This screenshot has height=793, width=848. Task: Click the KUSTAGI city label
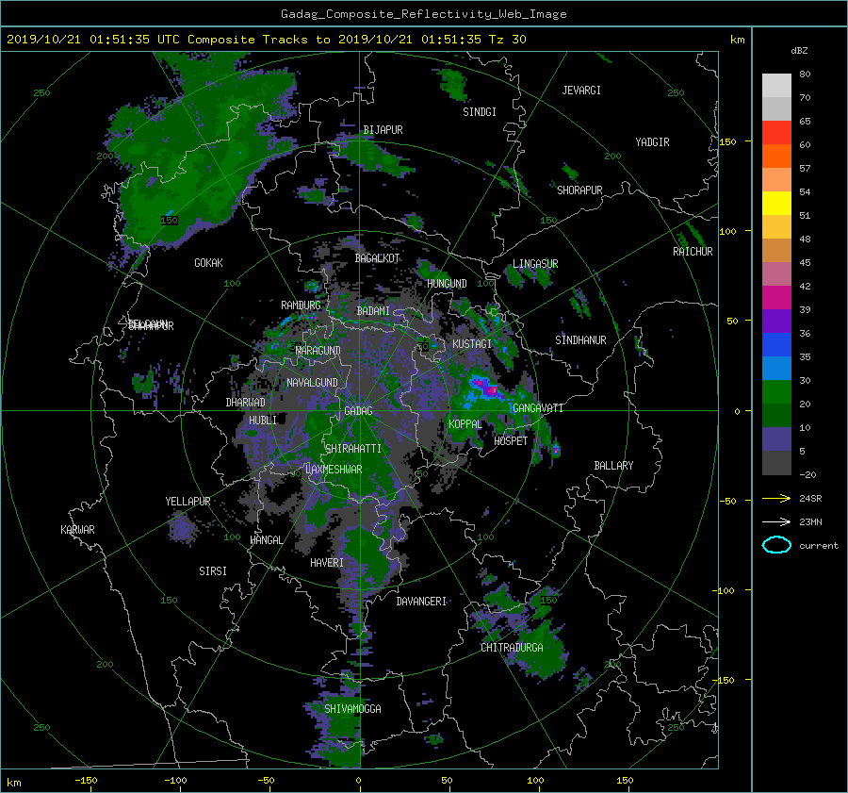pos(472,344)
